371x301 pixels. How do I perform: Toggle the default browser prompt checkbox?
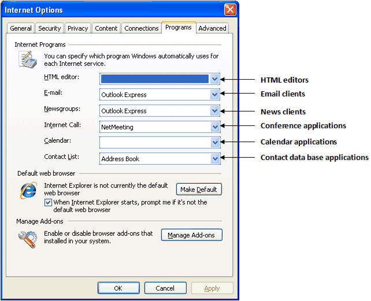(49, 203)
